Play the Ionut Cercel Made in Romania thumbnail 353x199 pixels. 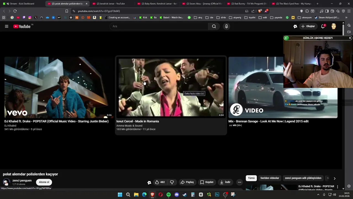point(171,87)
